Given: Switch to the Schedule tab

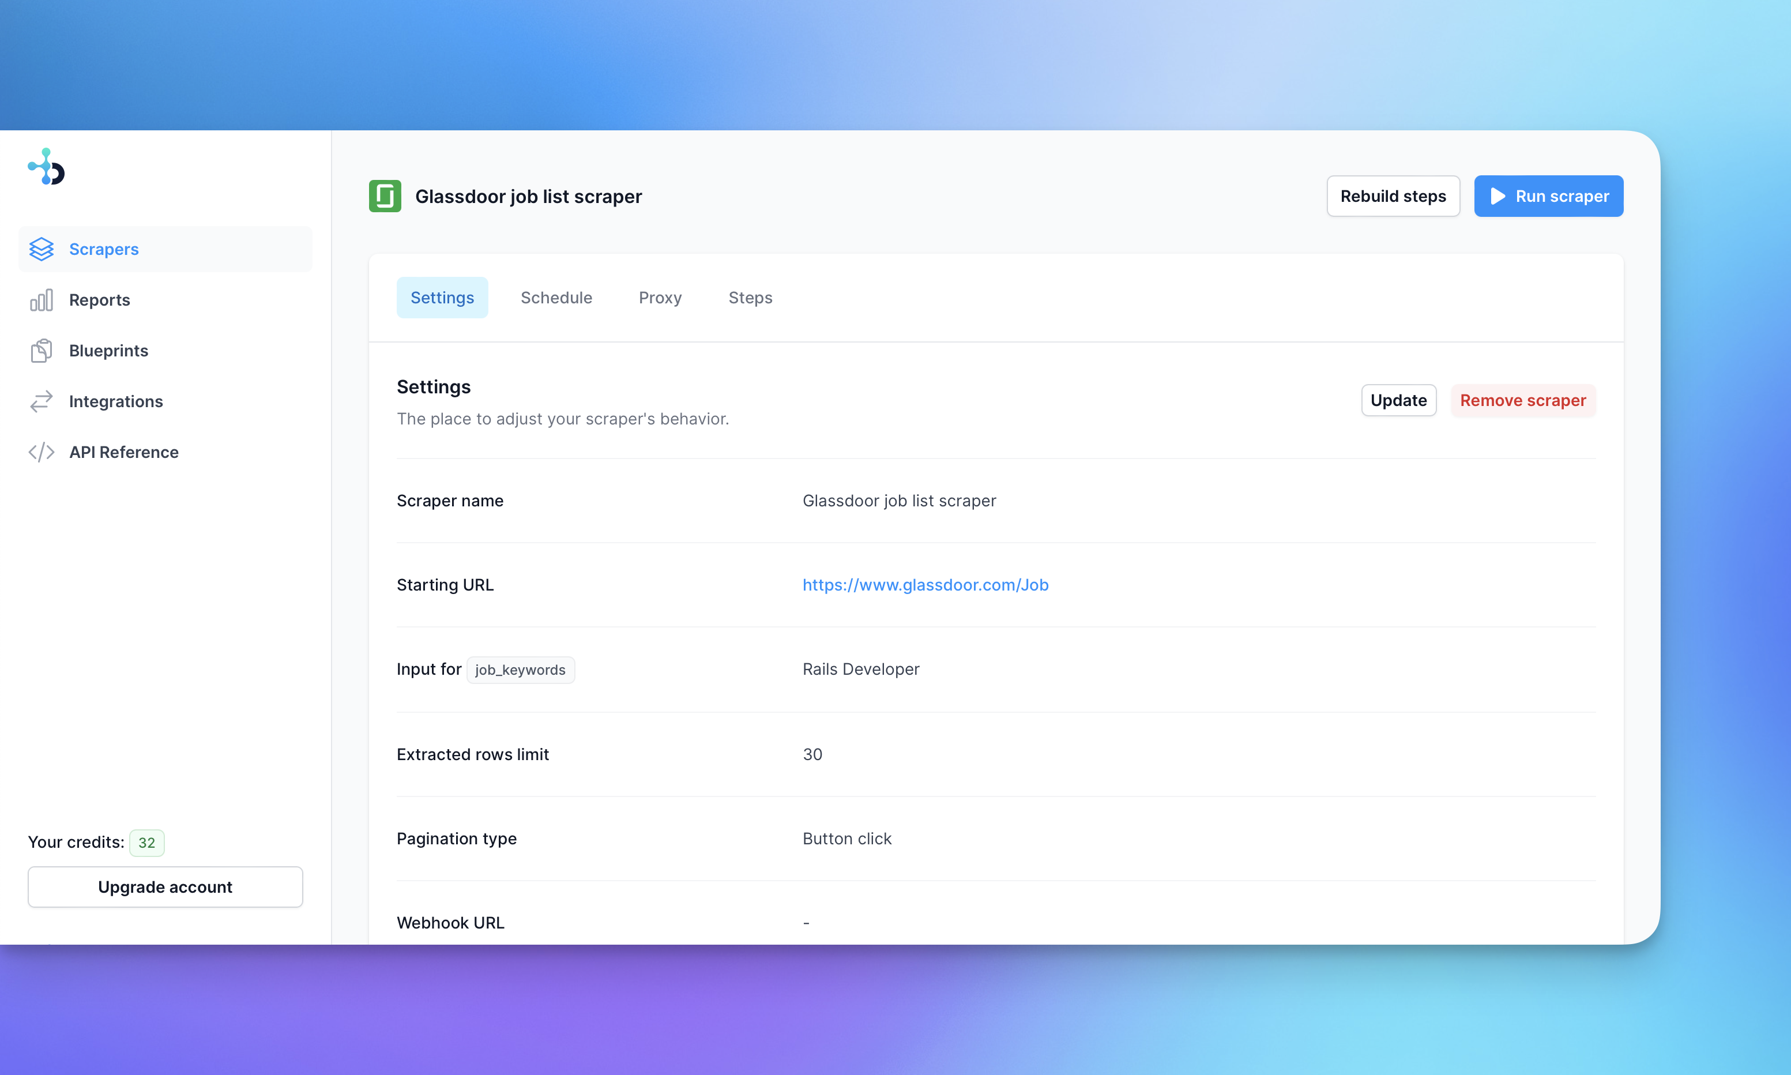Looking at the screenshot, I should point(555,298).
